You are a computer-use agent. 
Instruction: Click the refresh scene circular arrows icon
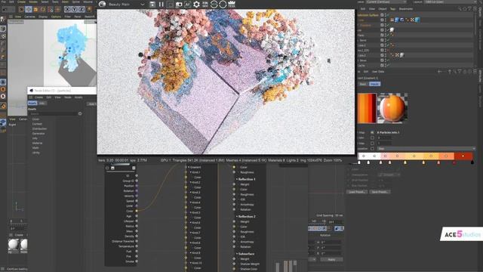(214, 5)
